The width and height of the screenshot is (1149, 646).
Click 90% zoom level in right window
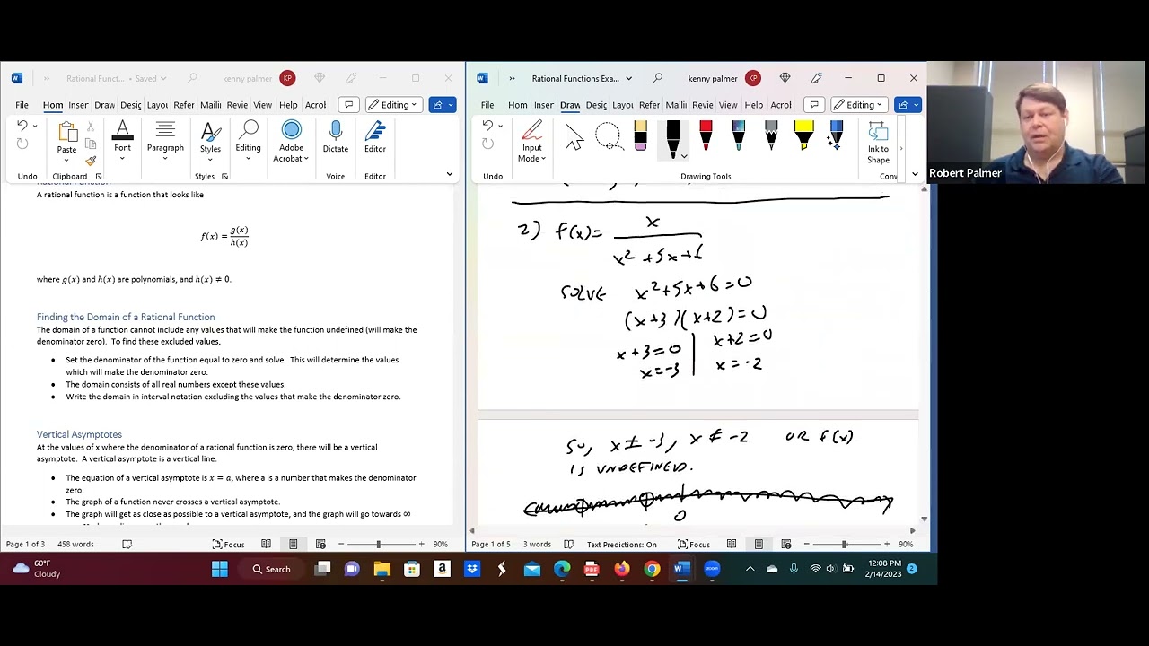point(906,544)
